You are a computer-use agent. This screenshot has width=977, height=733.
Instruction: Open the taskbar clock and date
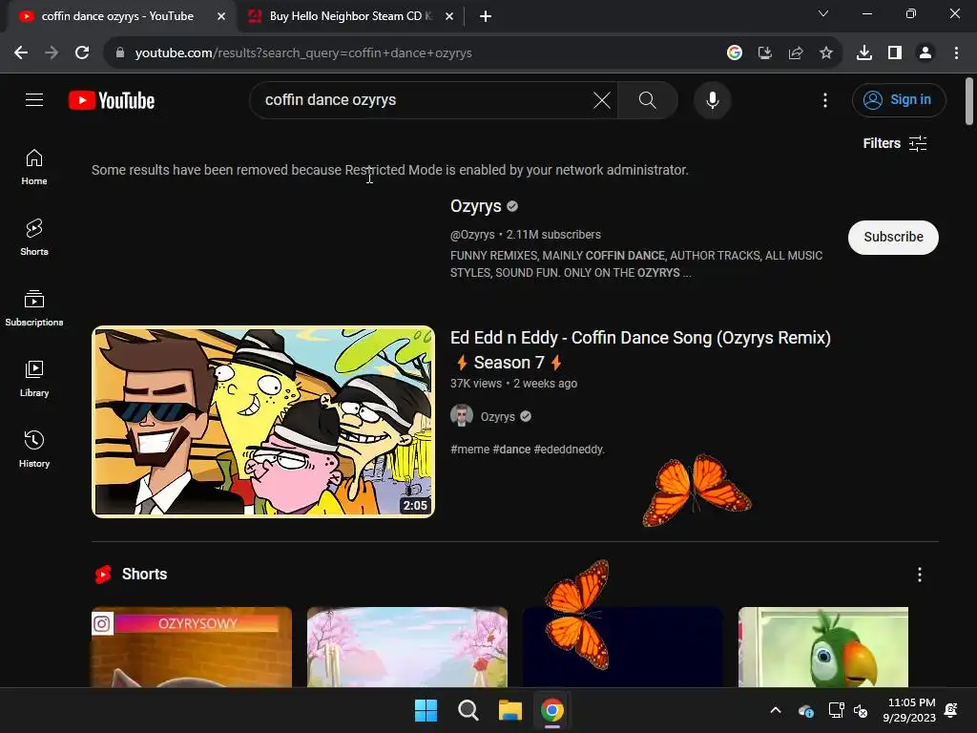pyautogui.click(x=909, y=710)
